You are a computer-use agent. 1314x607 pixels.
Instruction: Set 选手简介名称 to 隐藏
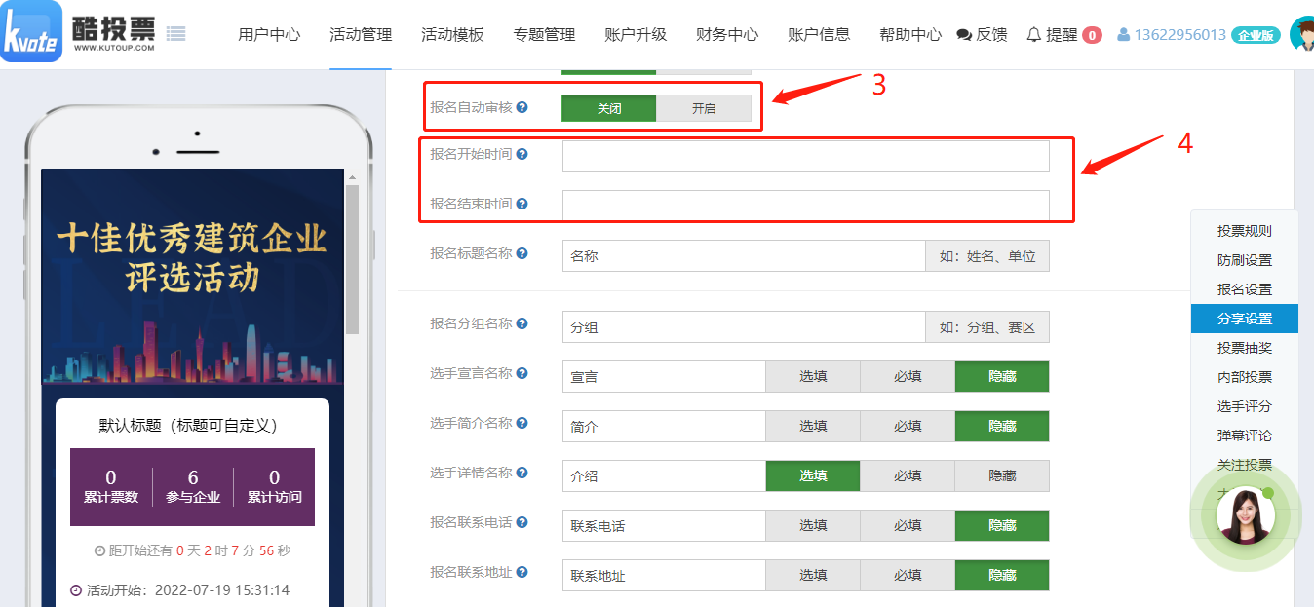tap(1002, 426)
